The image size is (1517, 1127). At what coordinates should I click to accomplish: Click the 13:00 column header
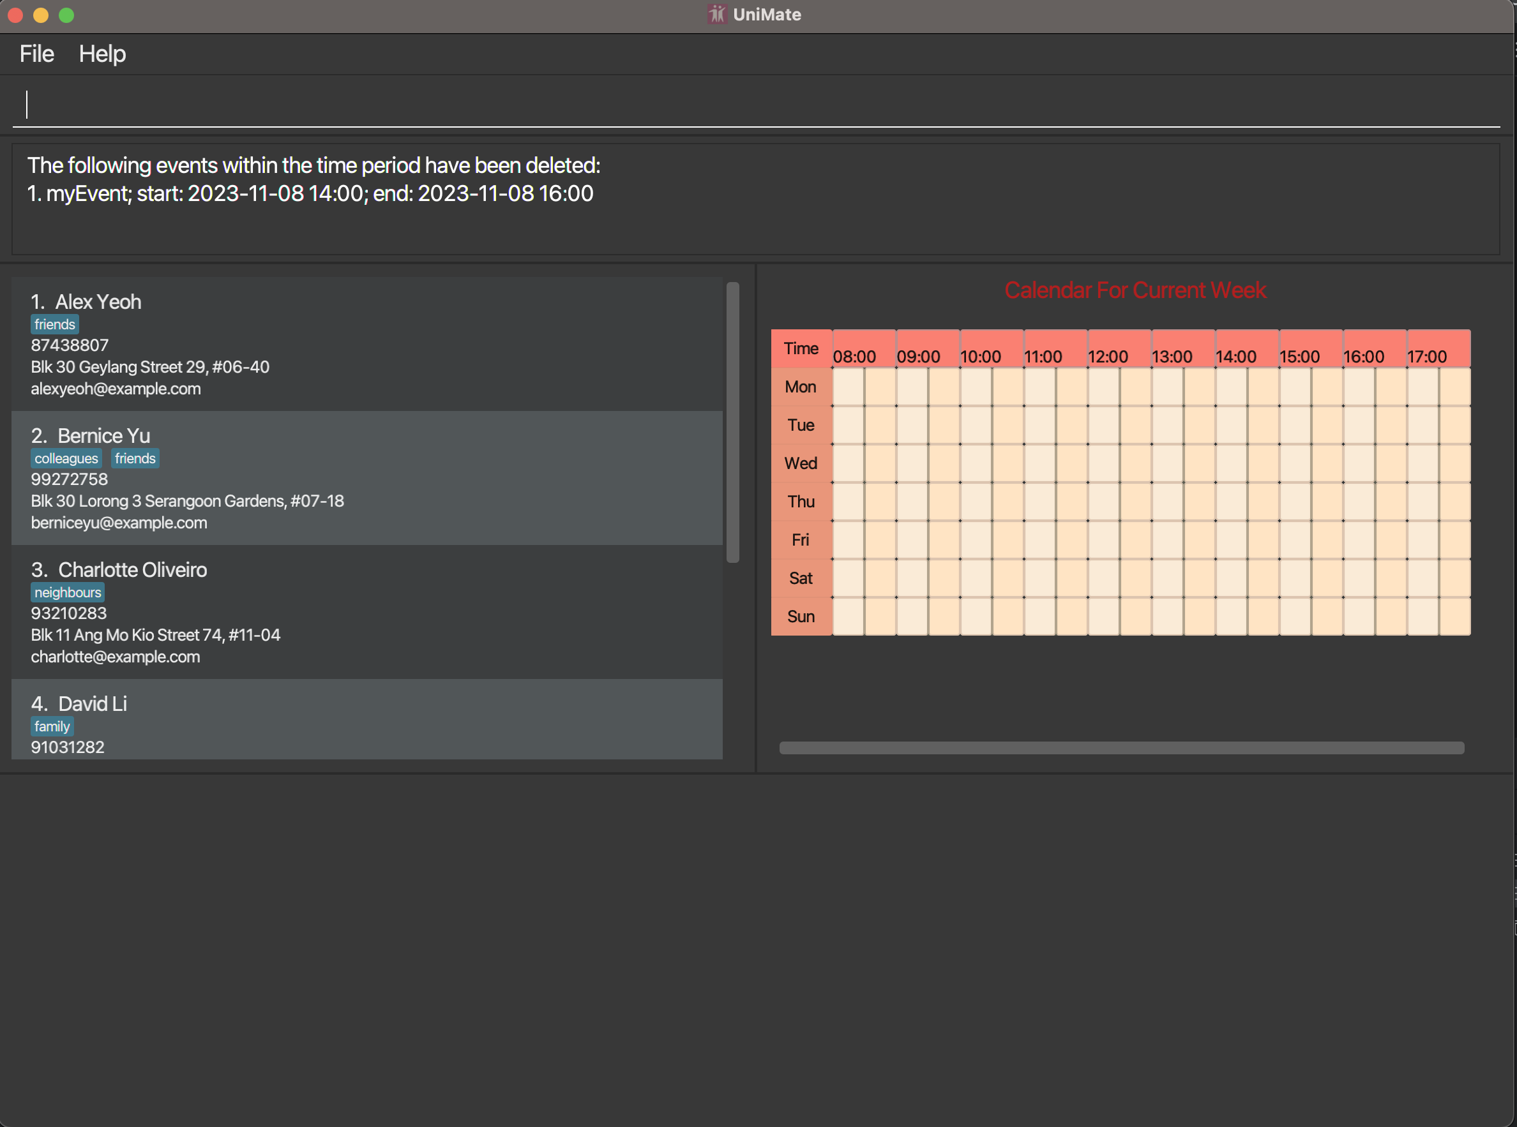(1182, 349)
